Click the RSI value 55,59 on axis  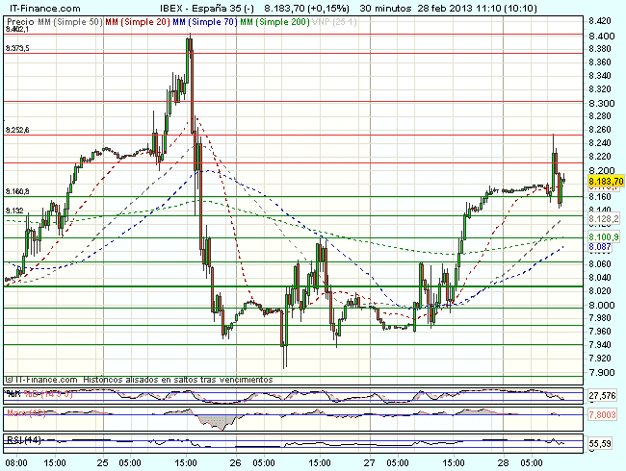point(601,443)
